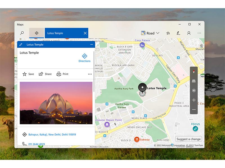Zoom out of the map
The image size is (225, 168).
(194, 109)
